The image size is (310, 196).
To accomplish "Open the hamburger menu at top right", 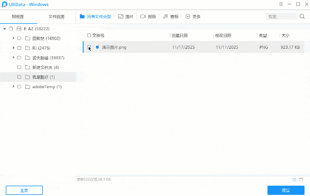I will tap(281, 4).
